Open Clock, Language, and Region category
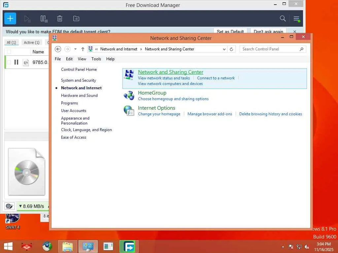 (x=86, y=130)
